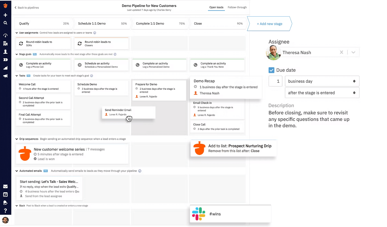Collapse the Drip sequences section
Image resolution: width=387 pixels, height=227 pixels.
coord(16,139)
